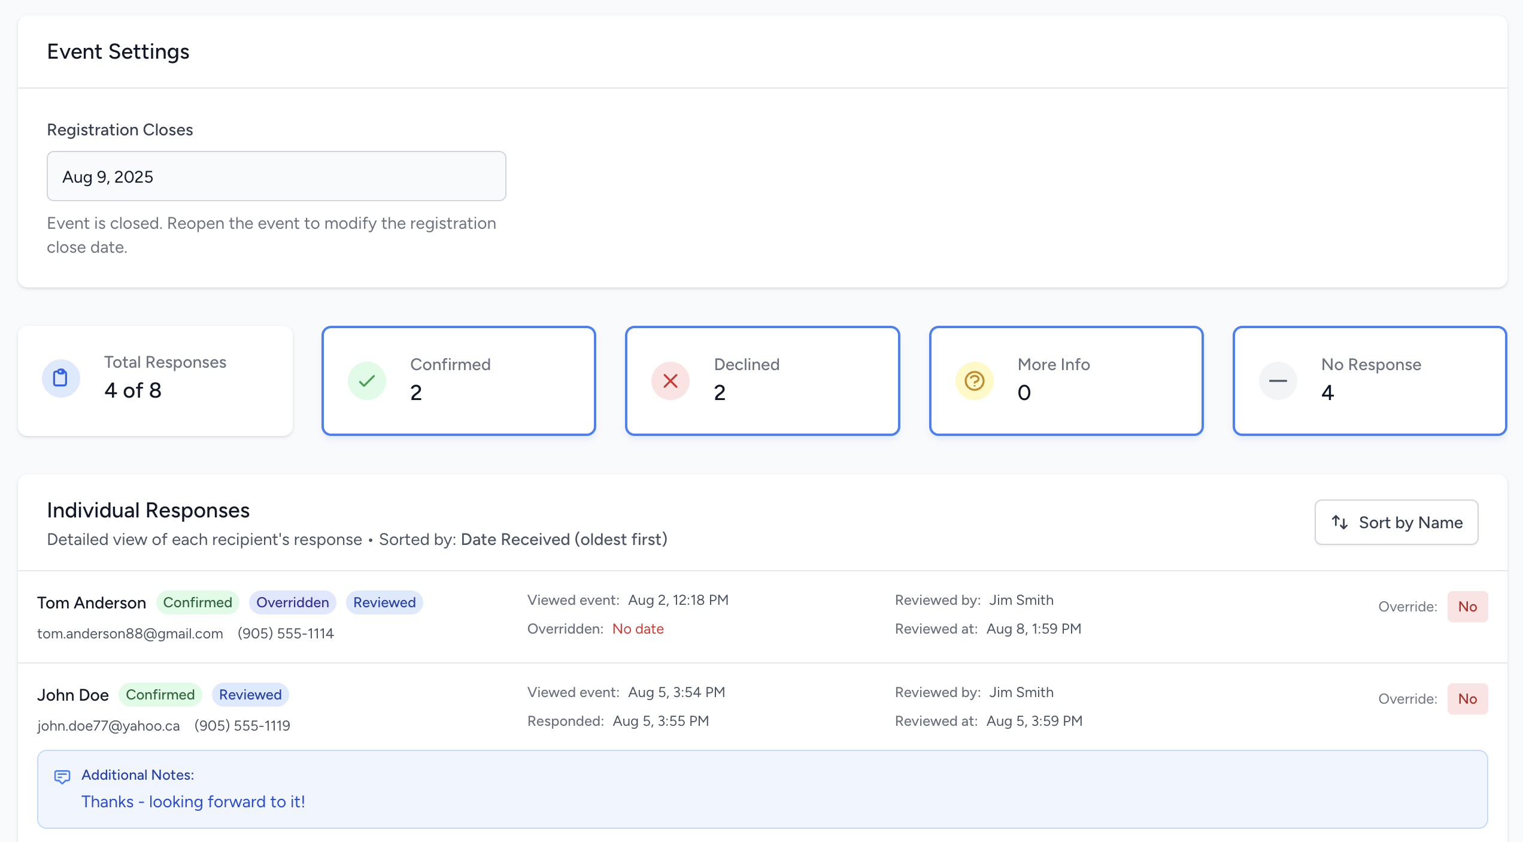Toggle John Doe's Override setting
Viewport: 1523px width, 842px height.
pos(1467,698)
